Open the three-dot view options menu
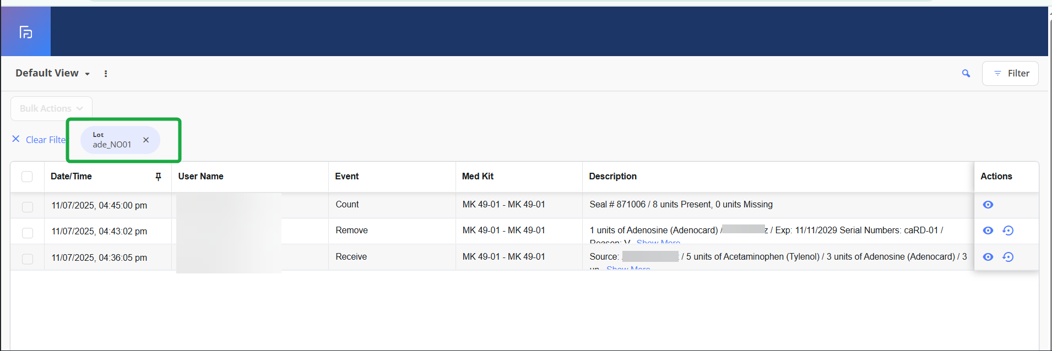 tap(106, 74)
